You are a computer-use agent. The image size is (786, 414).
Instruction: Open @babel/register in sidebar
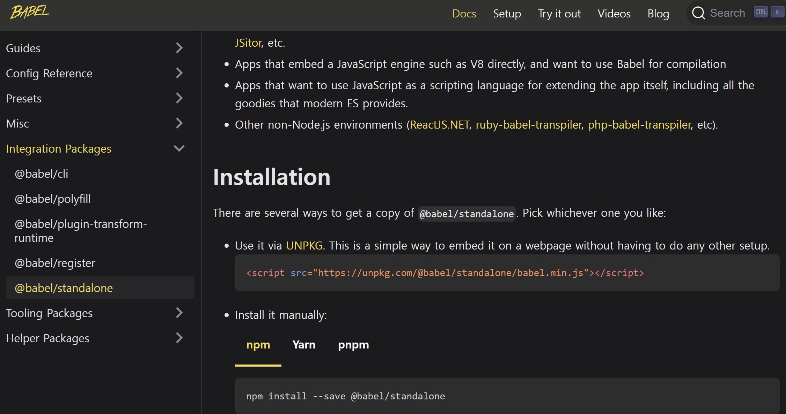[x=55, y=263]
